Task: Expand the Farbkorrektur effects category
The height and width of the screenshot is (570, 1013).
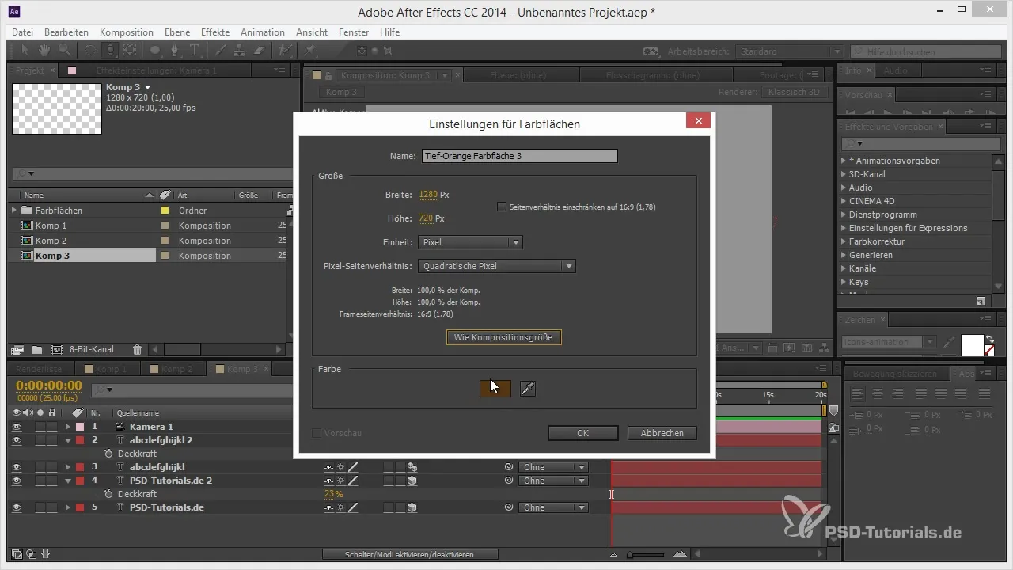Action: (844, 241)
